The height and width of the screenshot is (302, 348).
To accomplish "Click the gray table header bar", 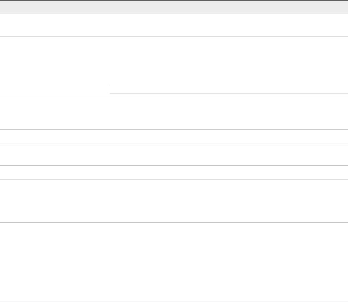I will (x=174, y=7).
